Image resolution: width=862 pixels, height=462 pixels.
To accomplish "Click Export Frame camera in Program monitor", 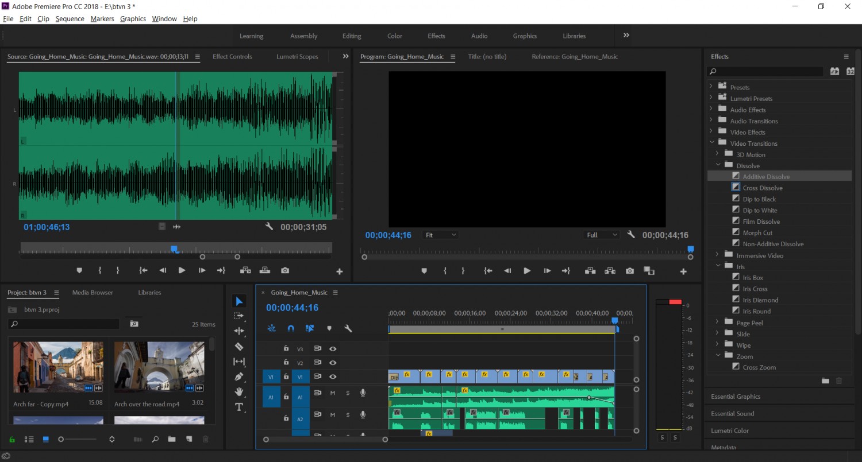I will point(630,271).
